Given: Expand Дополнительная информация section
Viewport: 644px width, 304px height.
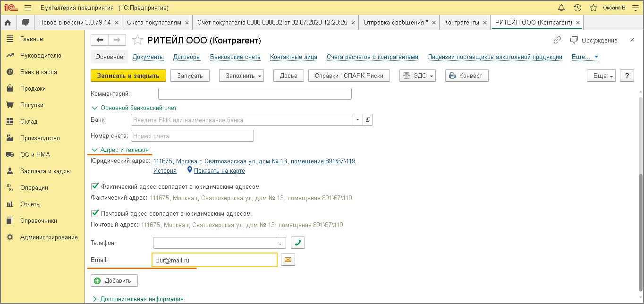Looking at the screenshot, I should pos(137,299).
